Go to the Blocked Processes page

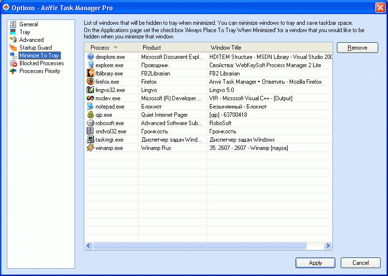pyautogui.click(x=41, y=63)
